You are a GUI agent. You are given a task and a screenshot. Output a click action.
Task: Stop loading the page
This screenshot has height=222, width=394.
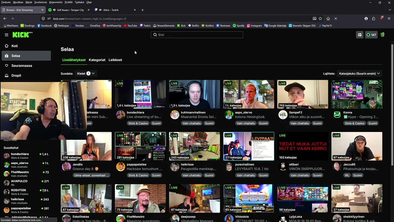pos(336,18)
